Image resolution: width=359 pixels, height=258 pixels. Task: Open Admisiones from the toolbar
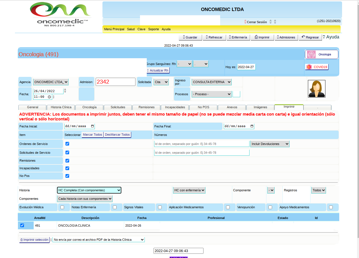pos(286,37)
